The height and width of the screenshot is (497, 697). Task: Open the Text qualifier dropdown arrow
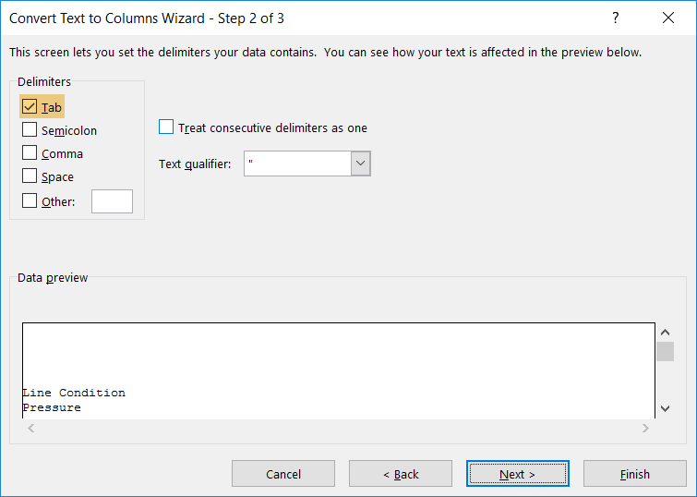[361, 164]
